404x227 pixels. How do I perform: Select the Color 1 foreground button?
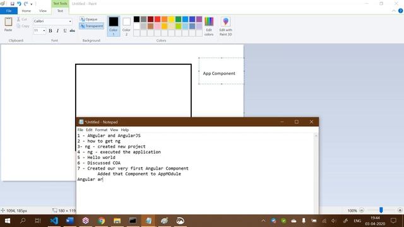114,26
